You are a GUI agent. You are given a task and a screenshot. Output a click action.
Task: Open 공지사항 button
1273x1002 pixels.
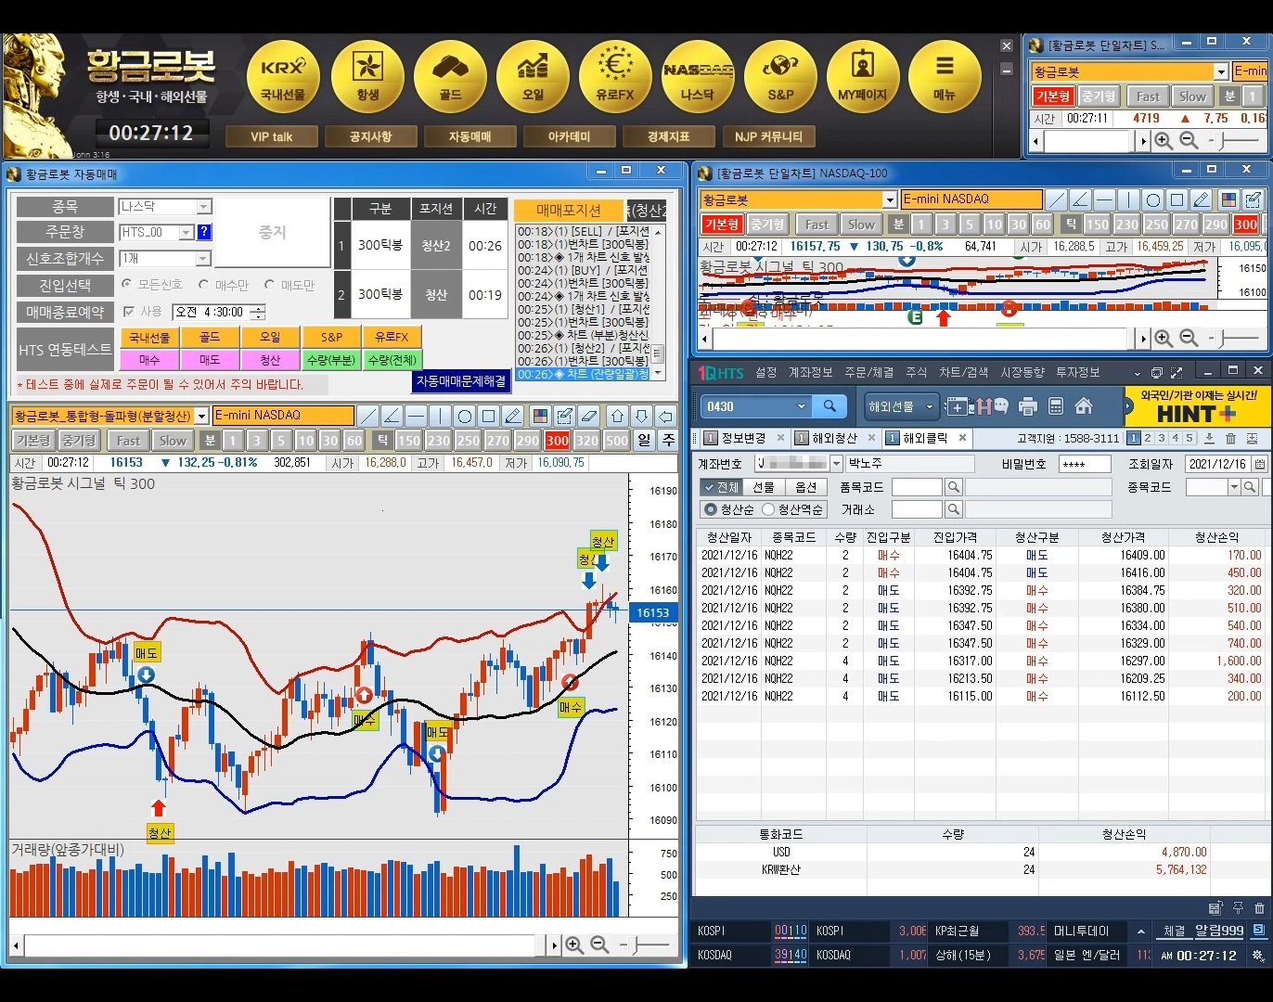pos(370,136)
